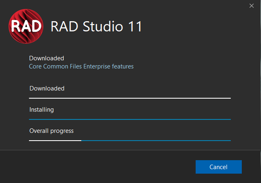
Task: Close the RAD Studio installer window
Action: click(x=252, y=6)
